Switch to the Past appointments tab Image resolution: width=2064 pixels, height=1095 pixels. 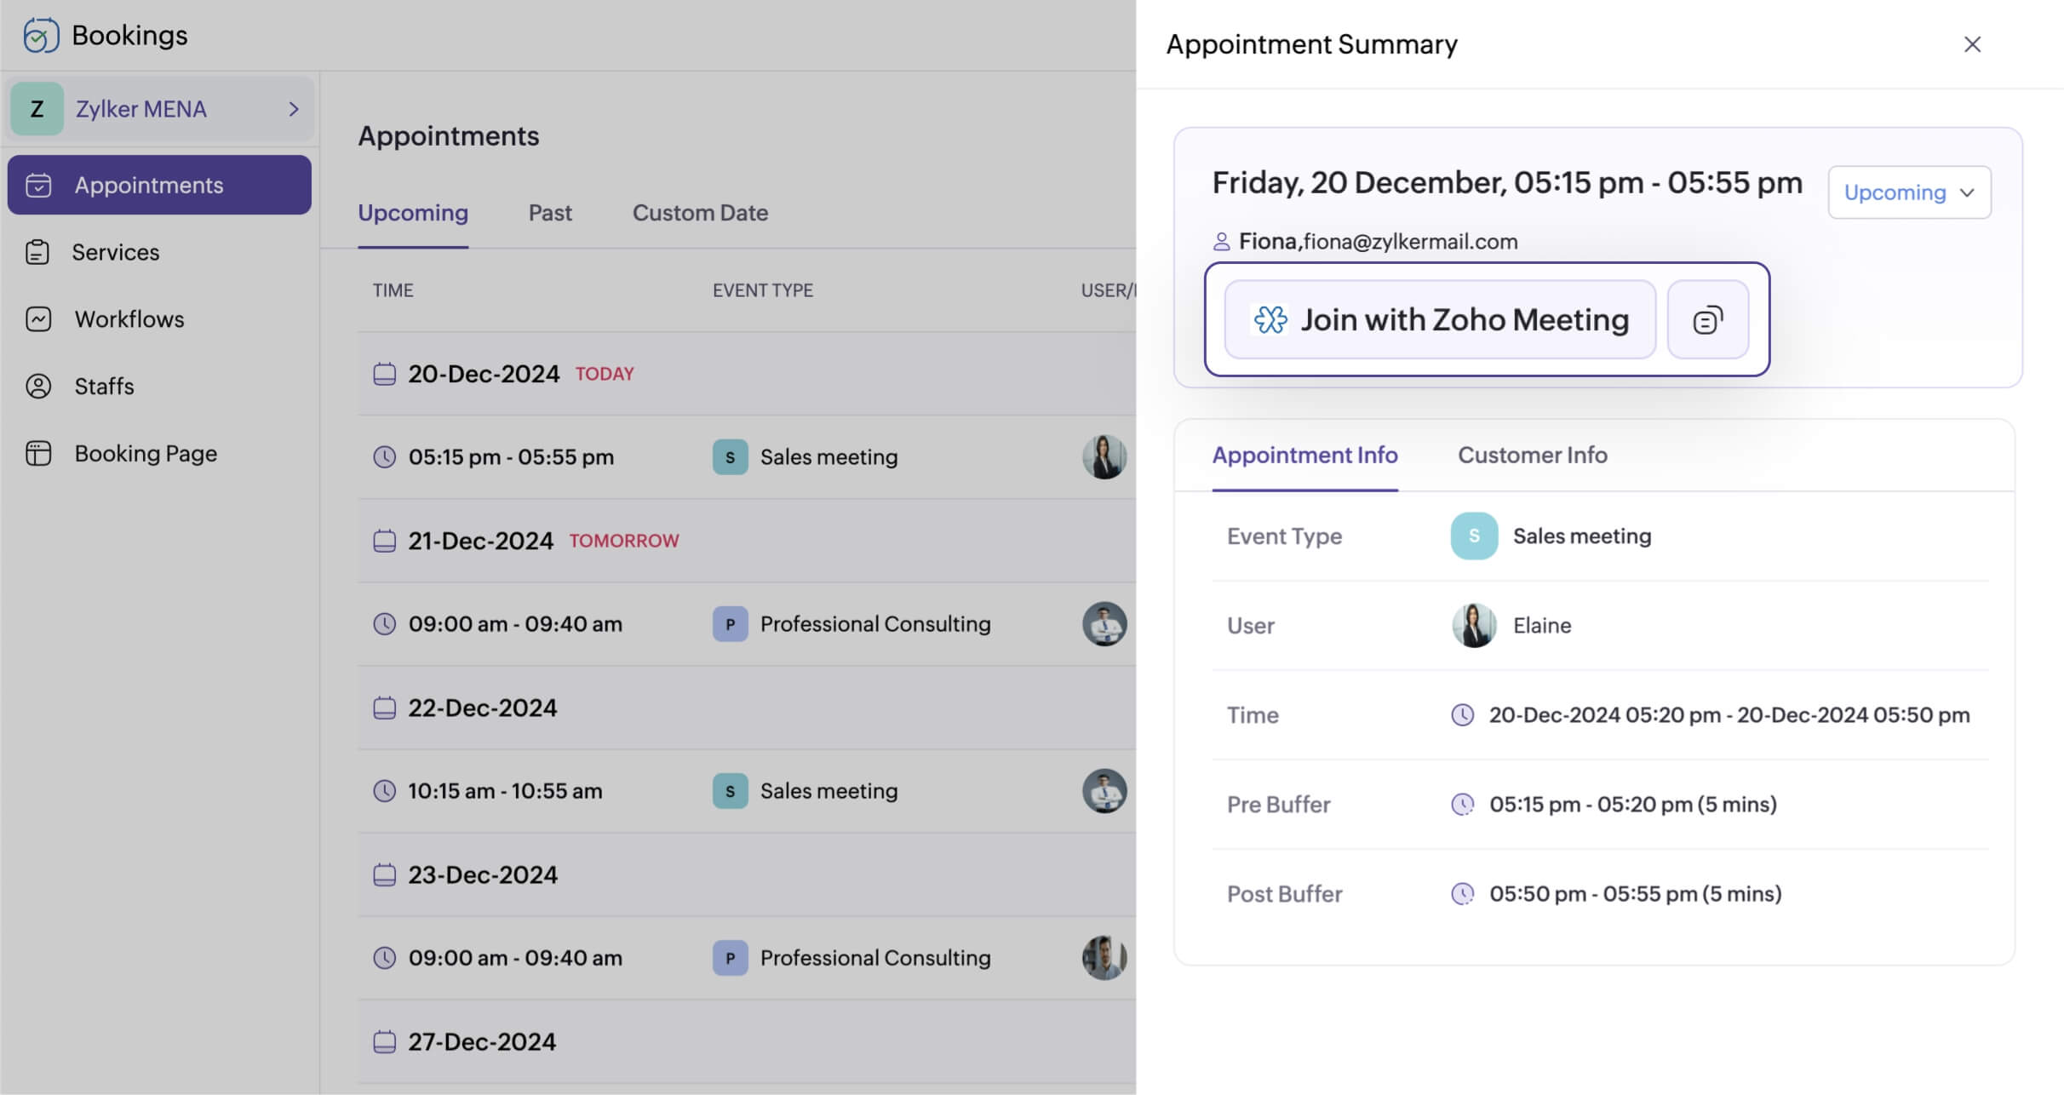(x=549, y=213)
